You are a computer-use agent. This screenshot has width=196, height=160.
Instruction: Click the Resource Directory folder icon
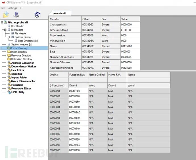(x=9, y=55)
